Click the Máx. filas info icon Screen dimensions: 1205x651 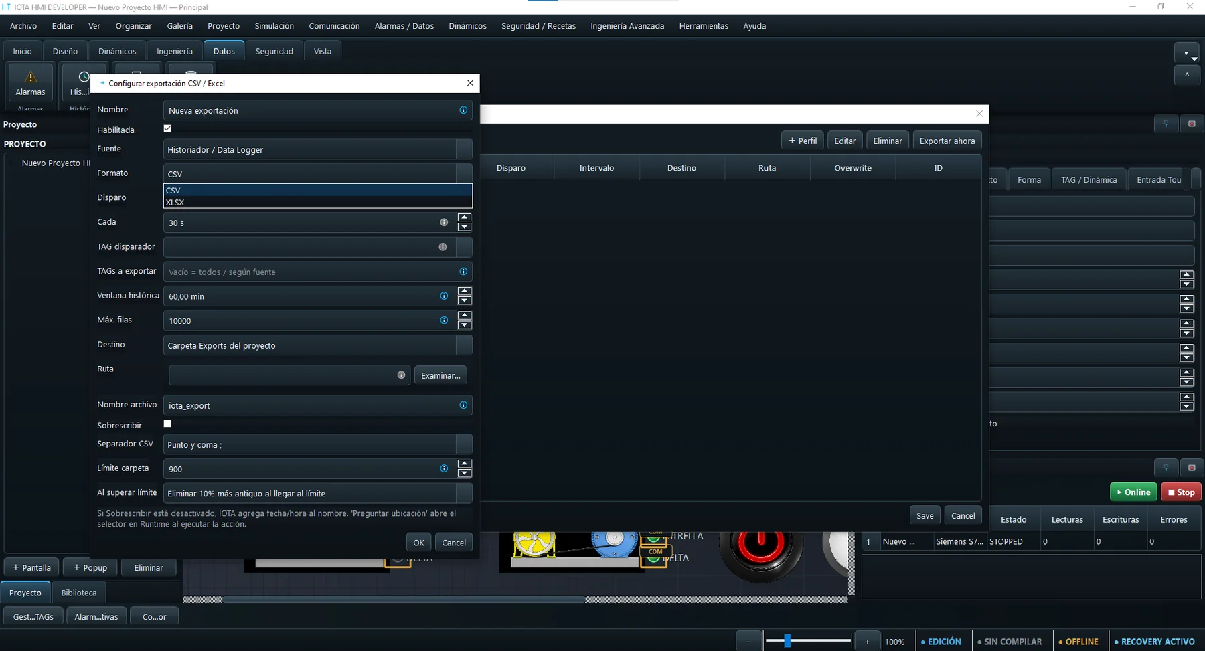tap(444, 321)
